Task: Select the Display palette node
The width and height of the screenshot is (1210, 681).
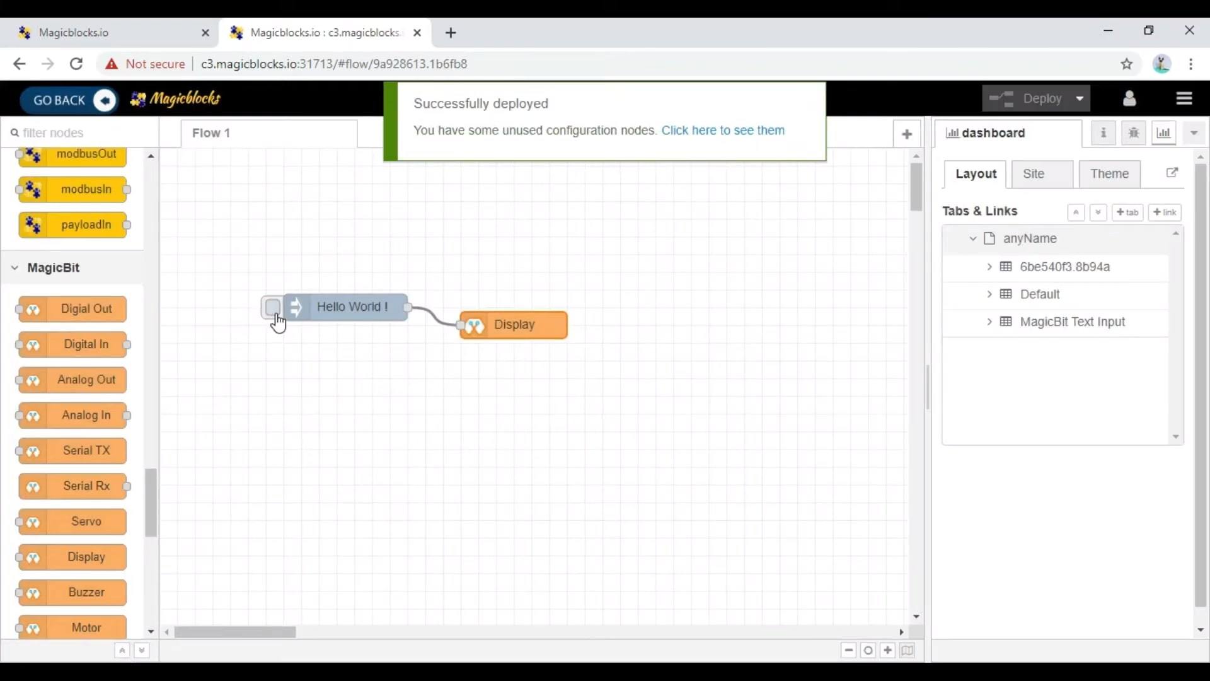Action: coord(72,557)
